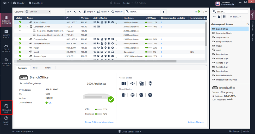Open Cloud Demo Server dropdown

pyautogui.click(x=130, y=132)
